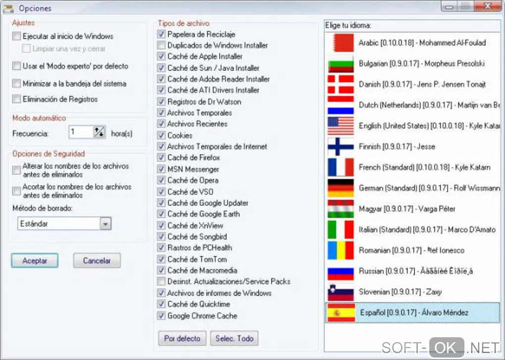Click the Por defecto button

(x=182, y=338)
